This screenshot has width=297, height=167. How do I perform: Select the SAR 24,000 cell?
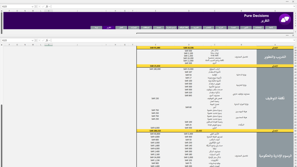(155, 157)
